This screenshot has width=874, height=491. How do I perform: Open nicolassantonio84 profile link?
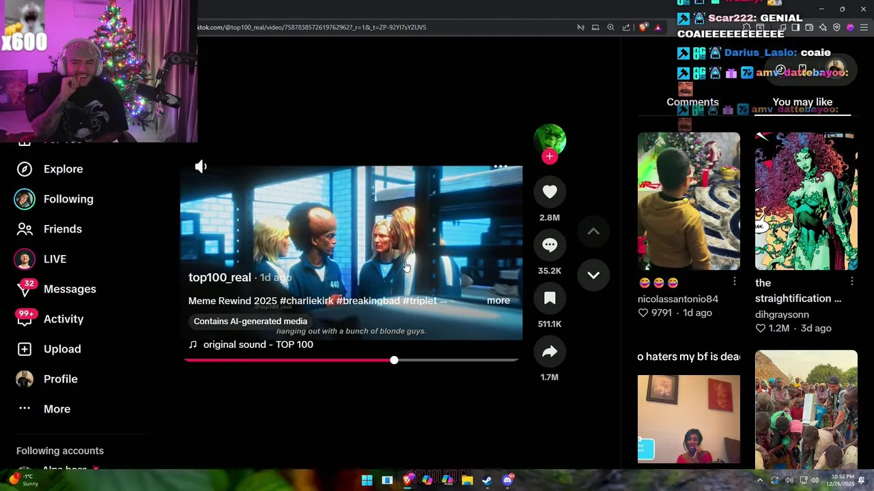point(678,299)
